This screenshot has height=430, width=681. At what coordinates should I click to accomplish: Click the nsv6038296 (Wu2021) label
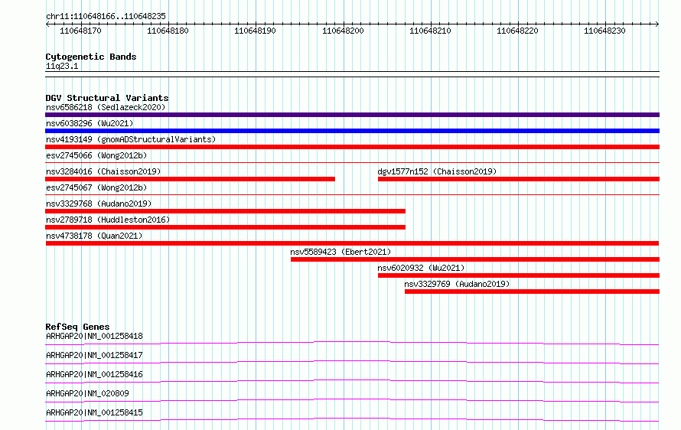click(90, 123)
